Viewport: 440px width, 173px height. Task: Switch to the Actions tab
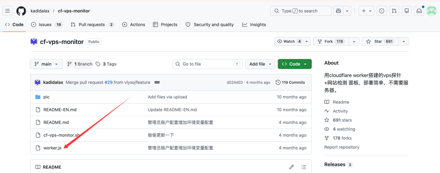(x=134, y=25)
